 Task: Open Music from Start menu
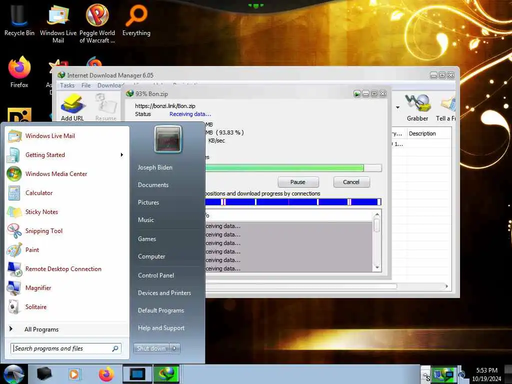[145, 220]
